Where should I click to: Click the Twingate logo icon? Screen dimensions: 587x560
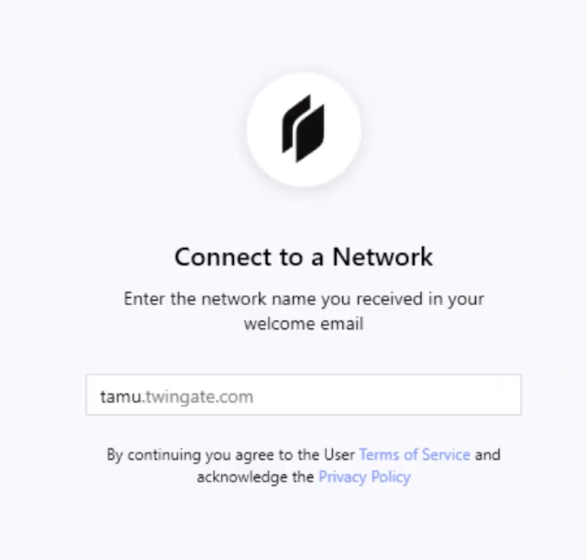click(x=303, y=128)
